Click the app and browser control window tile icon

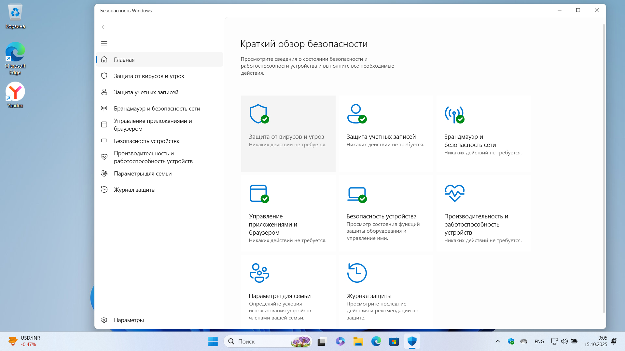tap(258, 193)
